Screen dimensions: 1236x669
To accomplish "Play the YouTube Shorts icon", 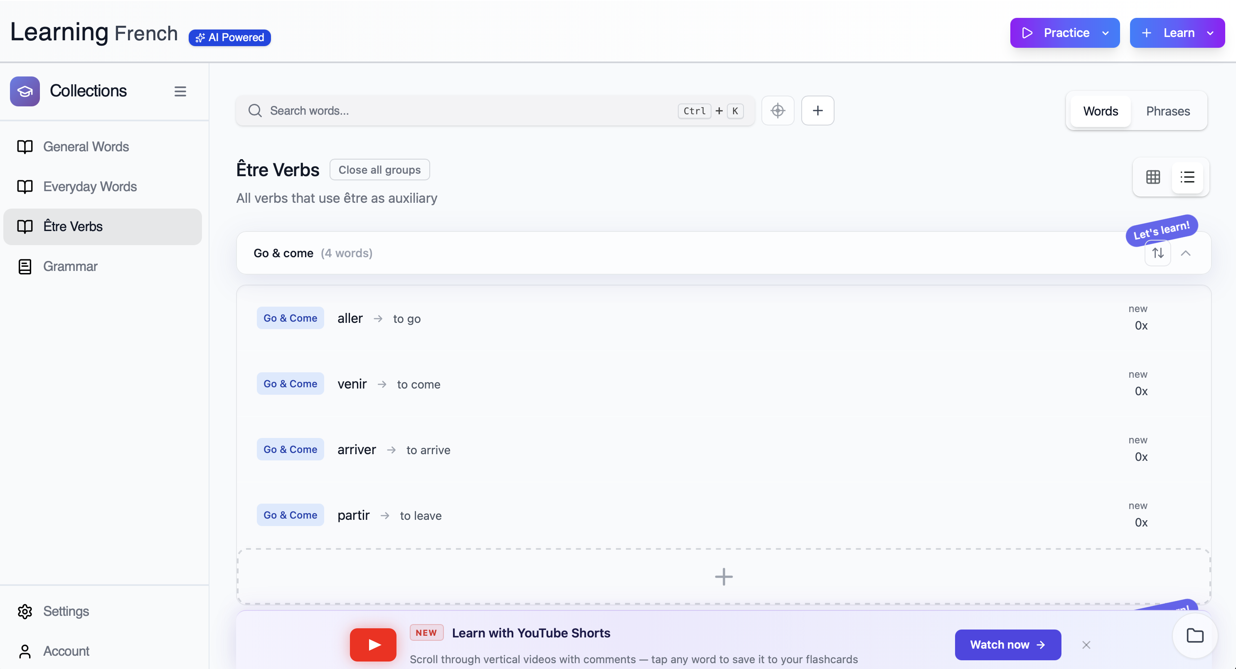I will click(373, 644).
